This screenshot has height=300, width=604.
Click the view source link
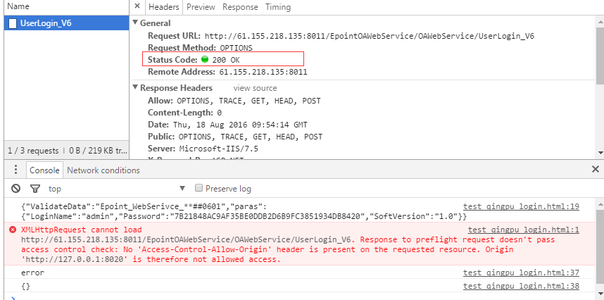coord(255,88)
